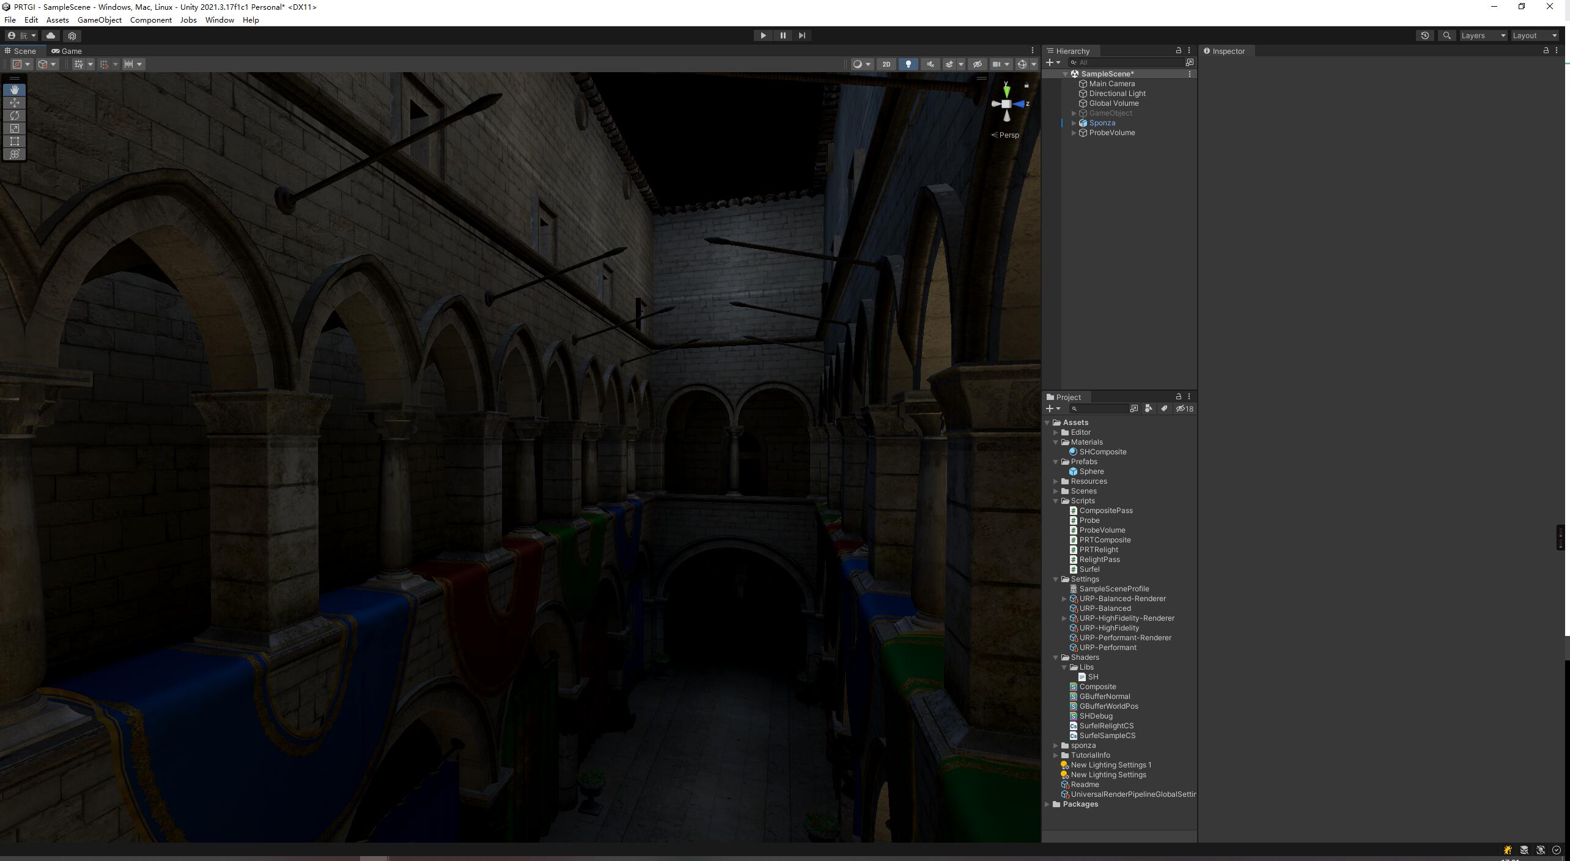Lock the Project panel
The height and width of the screenshot is (861, 1570).
click(1179, 396)
